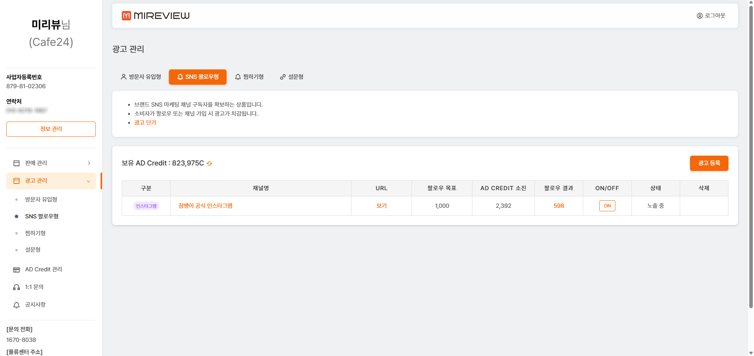The height and width of the screenshot is (356, 754).
Task: Expand the 판매 관리 chevron arrow
Action: 89,163
